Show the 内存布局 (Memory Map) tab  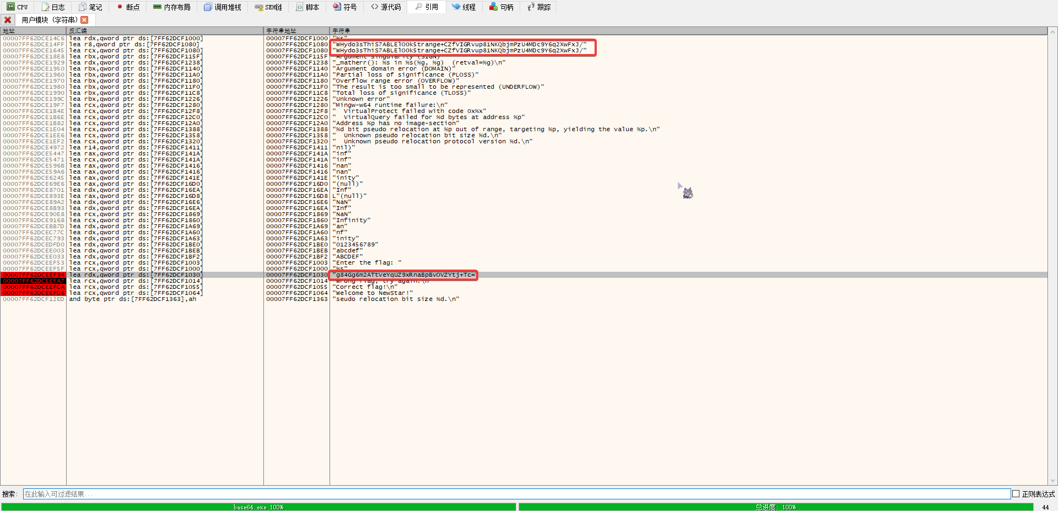click(172, 7)
